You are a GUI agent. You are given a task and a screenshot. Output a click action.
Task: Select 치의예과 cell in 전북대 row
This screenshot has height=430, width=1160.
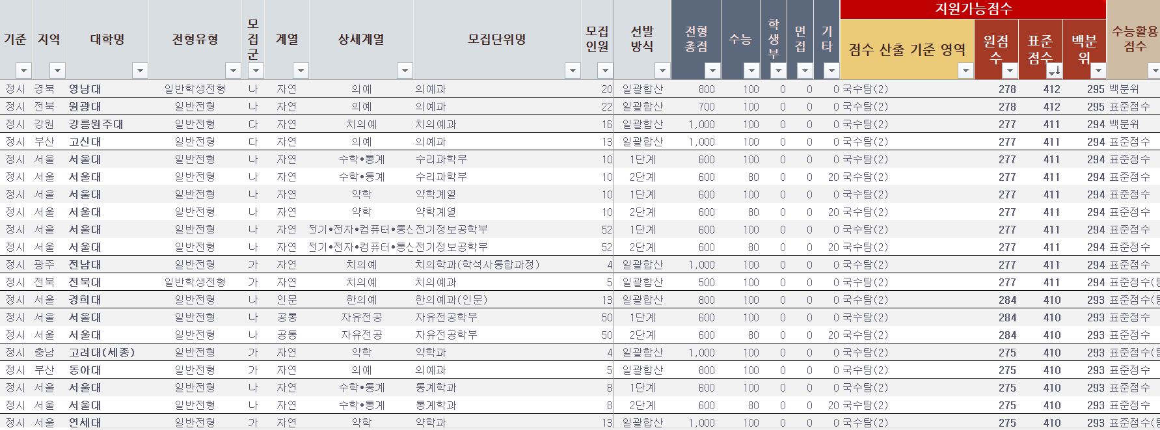point(497,282)
